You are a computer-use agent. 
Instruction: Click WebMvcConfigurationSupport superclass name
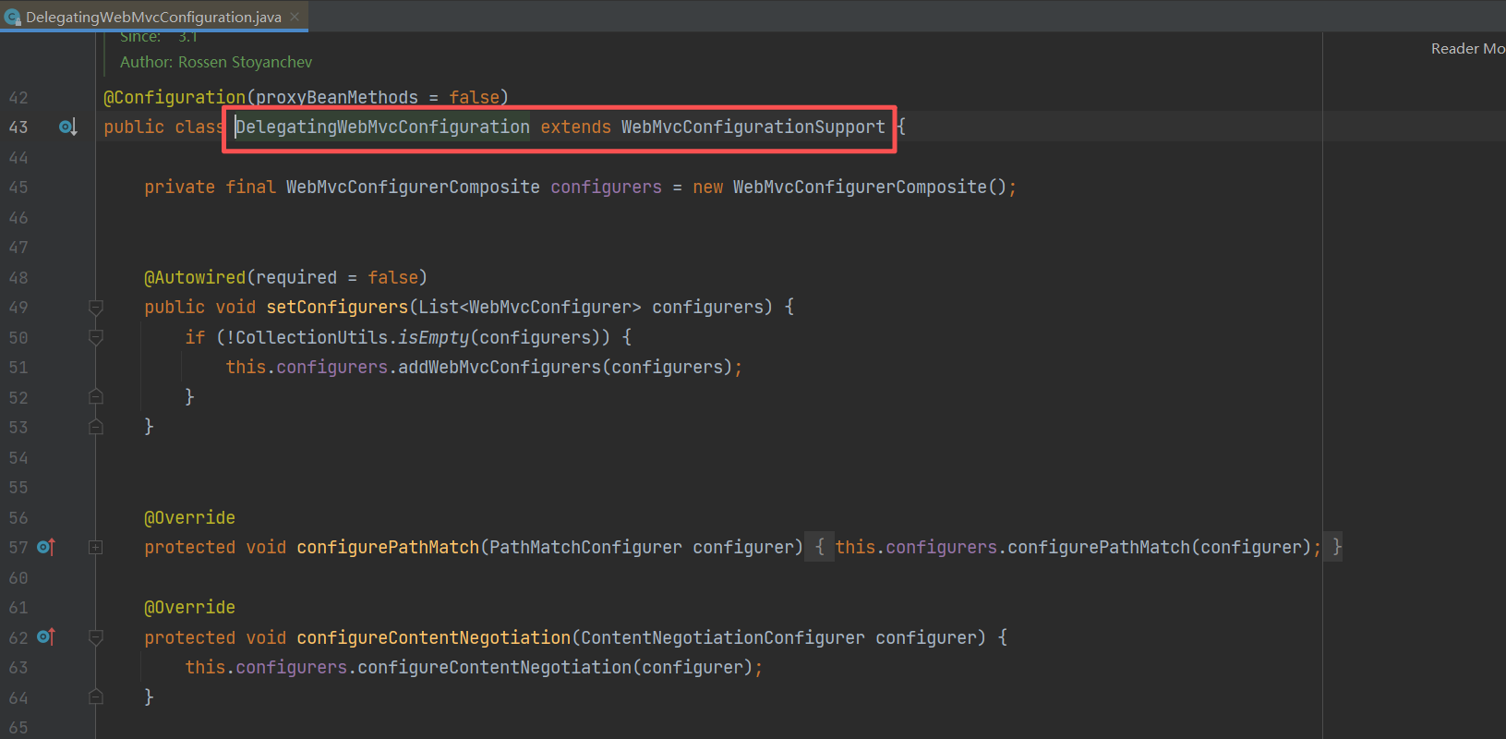point(753,127)
